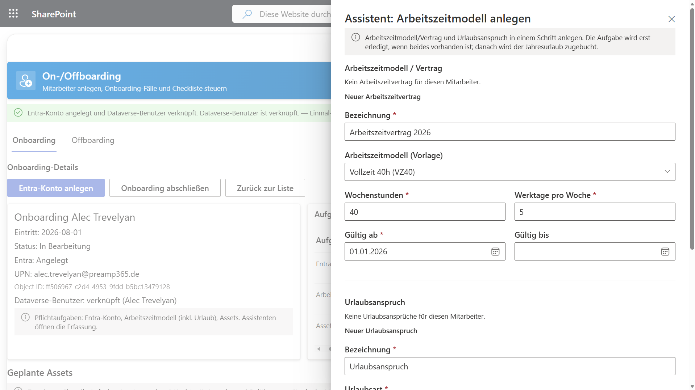
Task: Switch to the Offboarding tab
Action: 93,140
